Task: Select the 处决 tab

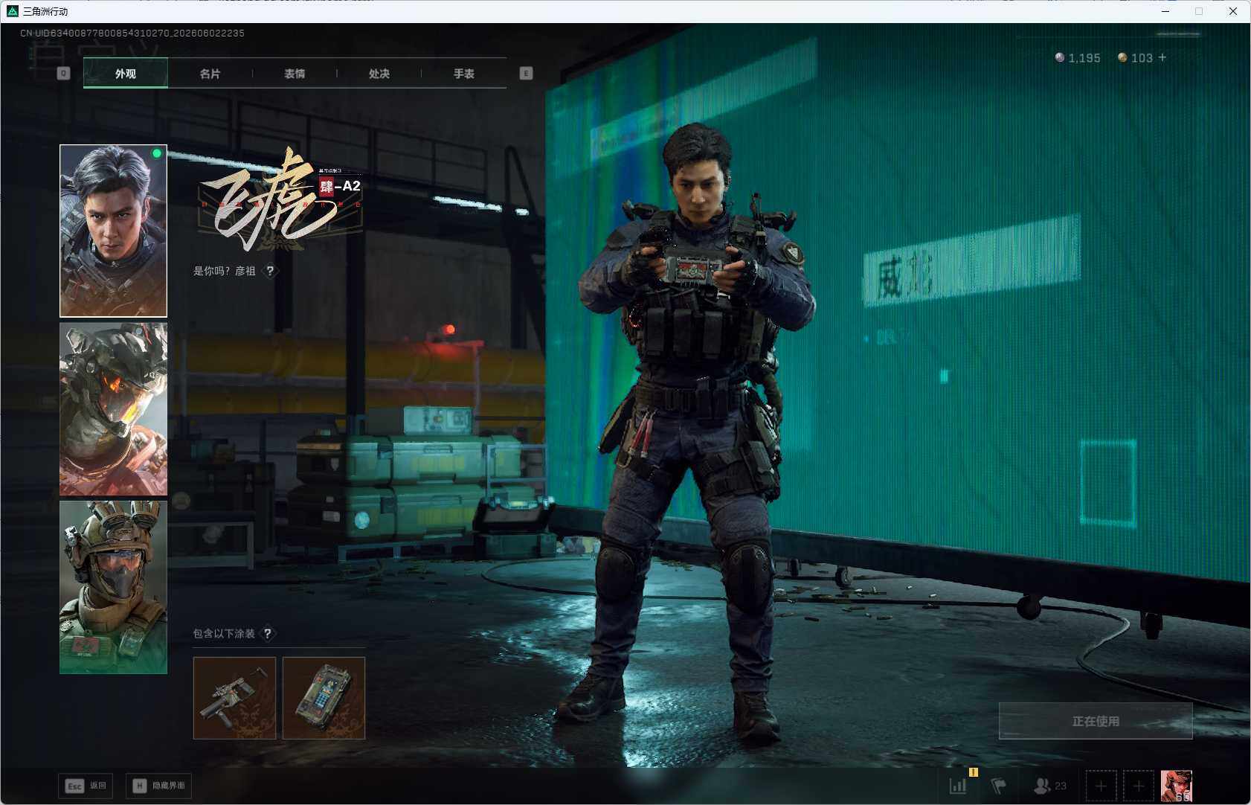Action: [x=379, y=73]
